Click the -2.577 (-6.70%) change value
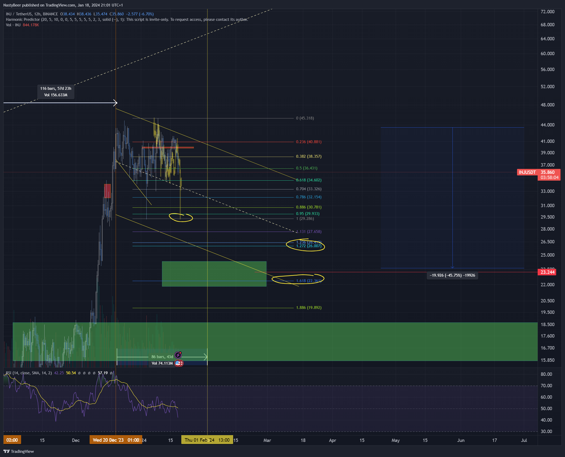The width and height of the screenshot is (565, 457). coord(140,14)
